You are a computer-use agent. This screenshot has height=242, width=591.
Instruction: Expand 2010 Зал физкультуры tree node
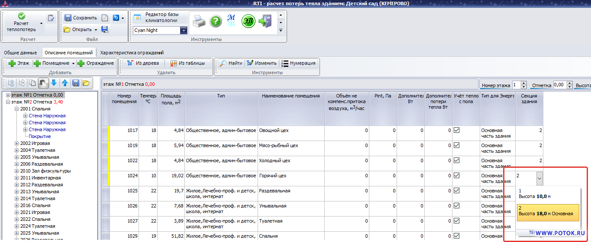[x=16, y=171]
